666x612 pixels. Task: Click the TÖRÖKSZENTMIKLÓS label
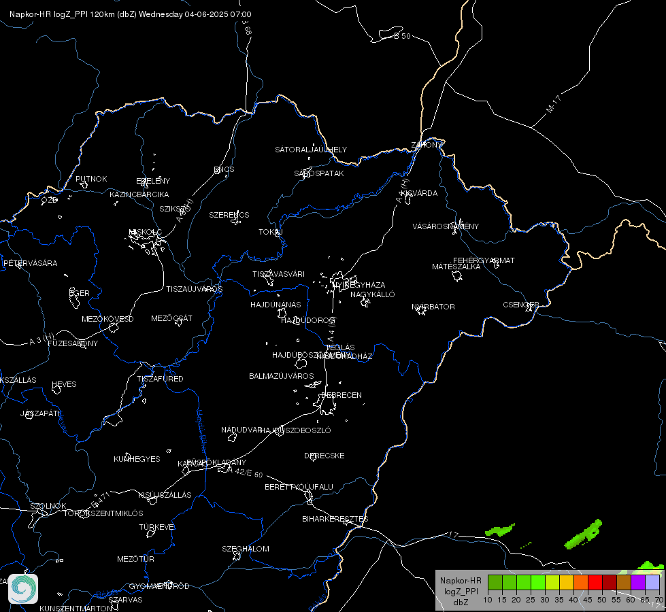pos(103,513)
